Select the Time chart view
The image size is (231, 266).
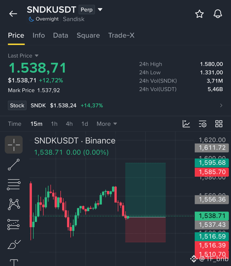[15, 124]
